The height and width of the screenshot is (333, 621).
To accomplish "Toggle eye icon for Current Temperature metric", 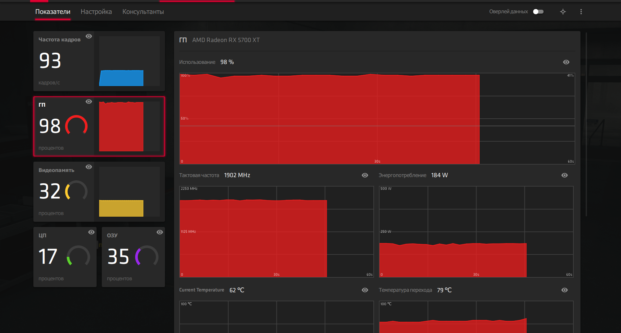I will 365,290.
